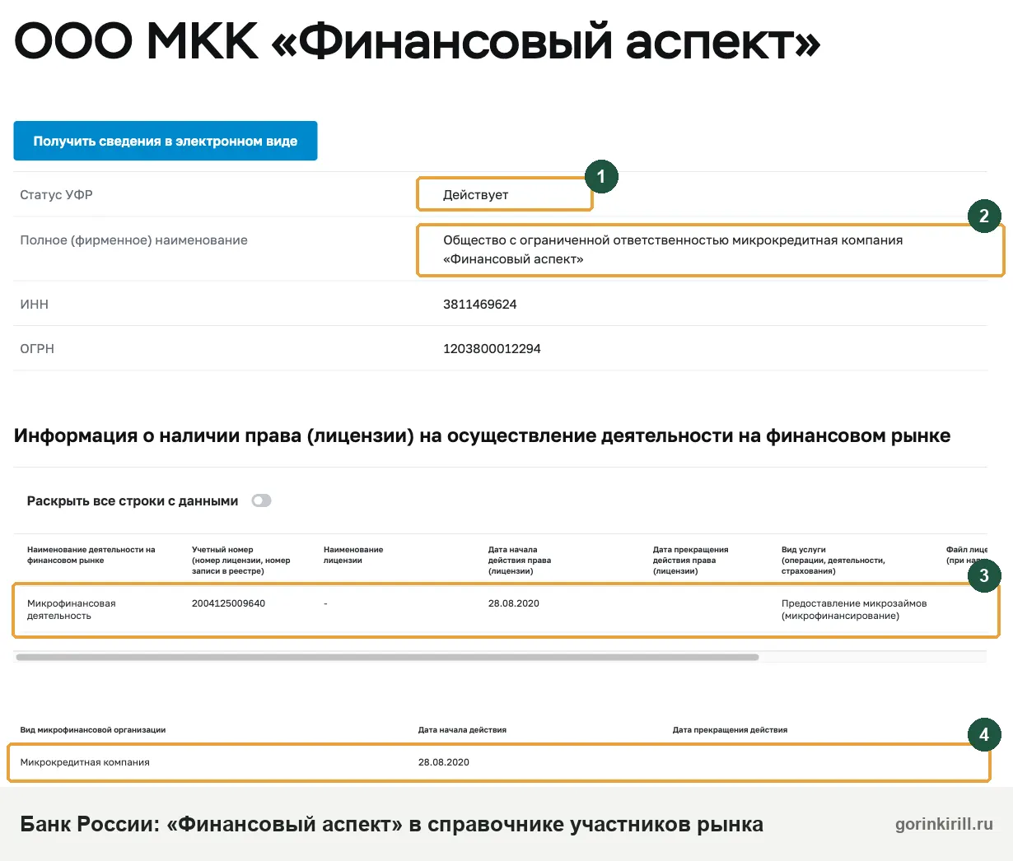Click 'Учетный номер' column header
Screen dimensions: 1013x861
240,560
